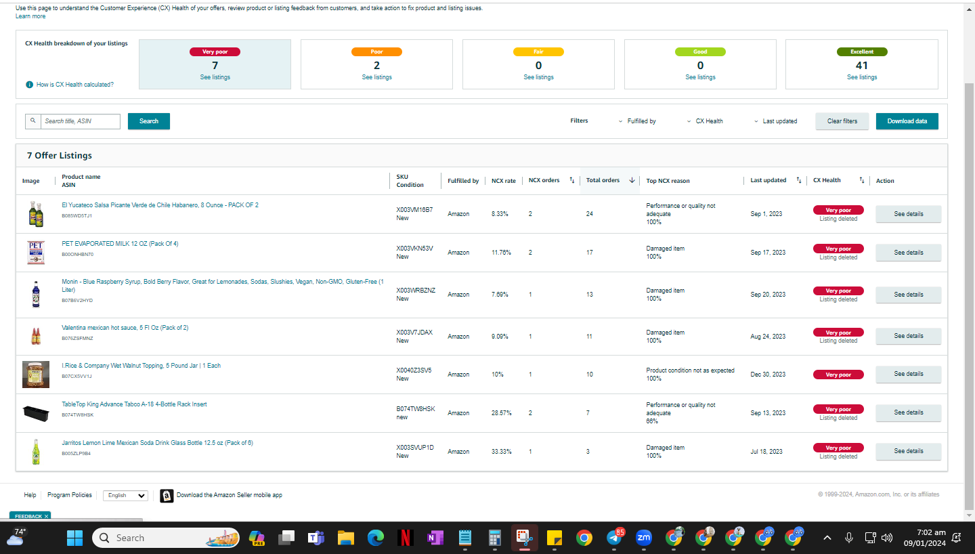See details for Jarritos Lemon Lime Soda

pos(909,451)
